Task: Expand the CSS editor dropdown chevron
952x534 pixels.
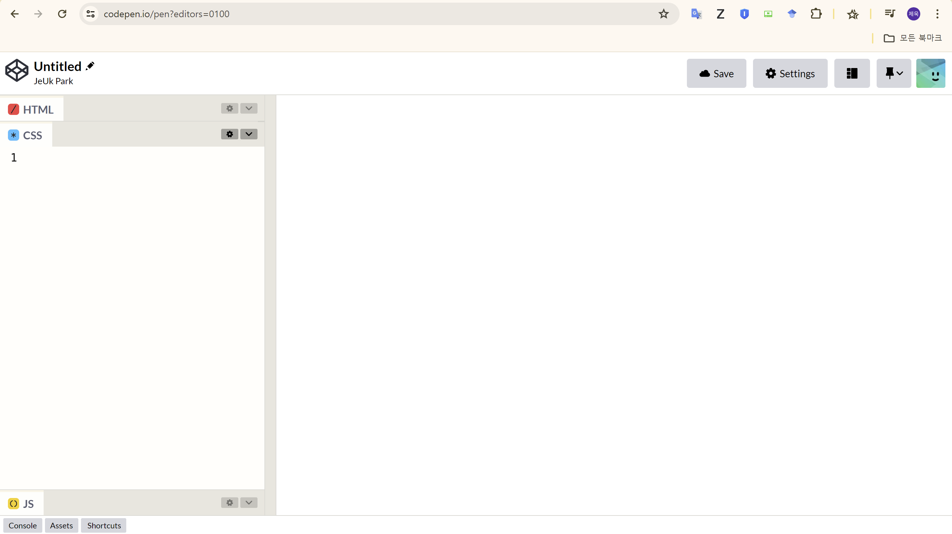Action: tap(249, 134)
